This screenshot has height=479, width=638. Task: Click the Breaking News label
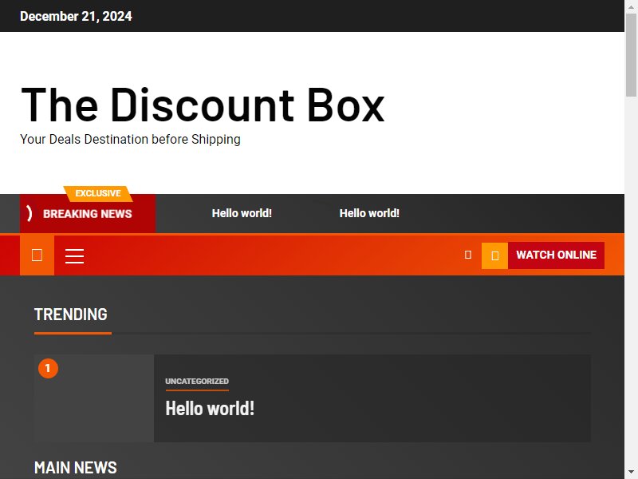[x=88, y=214]
